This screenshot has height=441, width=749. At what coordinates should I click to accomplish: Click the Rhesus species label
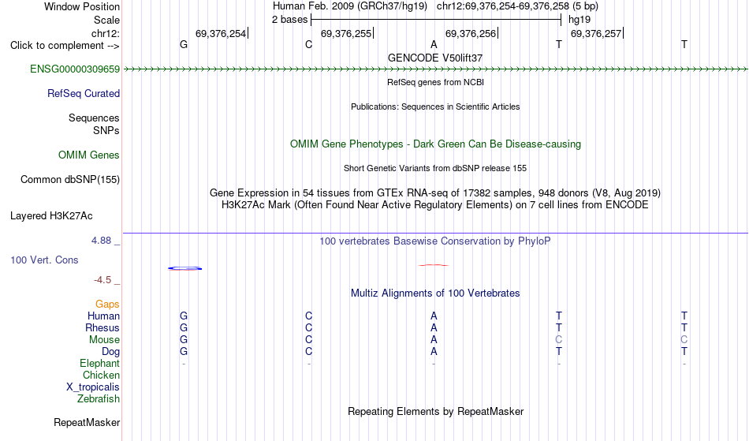tap(102, 328)
